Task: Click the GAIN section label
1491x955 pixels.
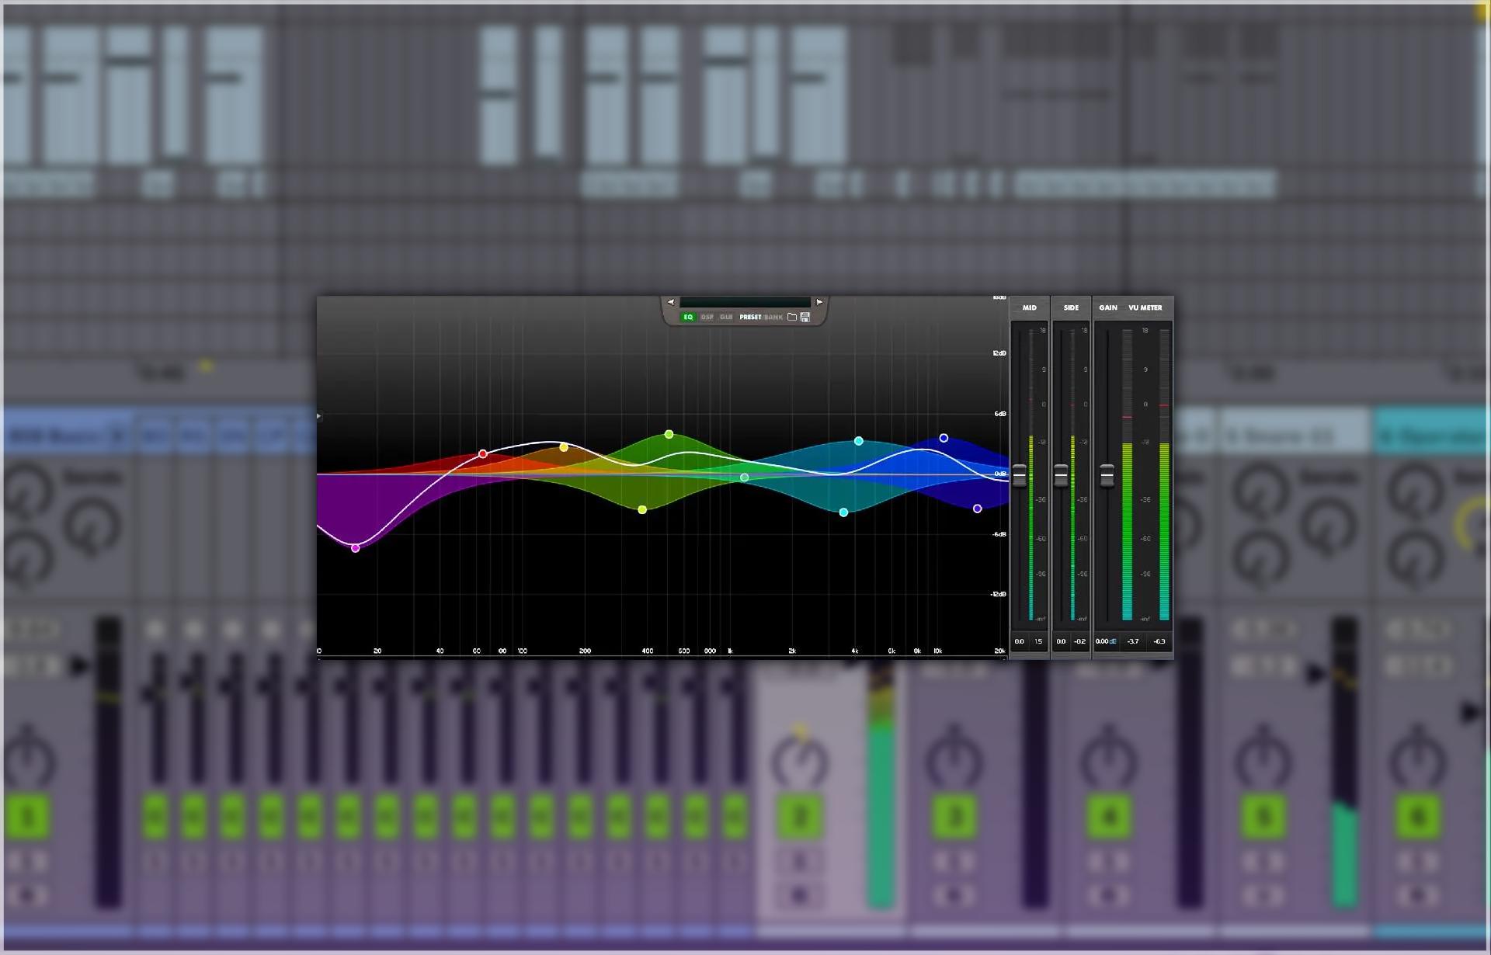Action: click(1108, 307)
